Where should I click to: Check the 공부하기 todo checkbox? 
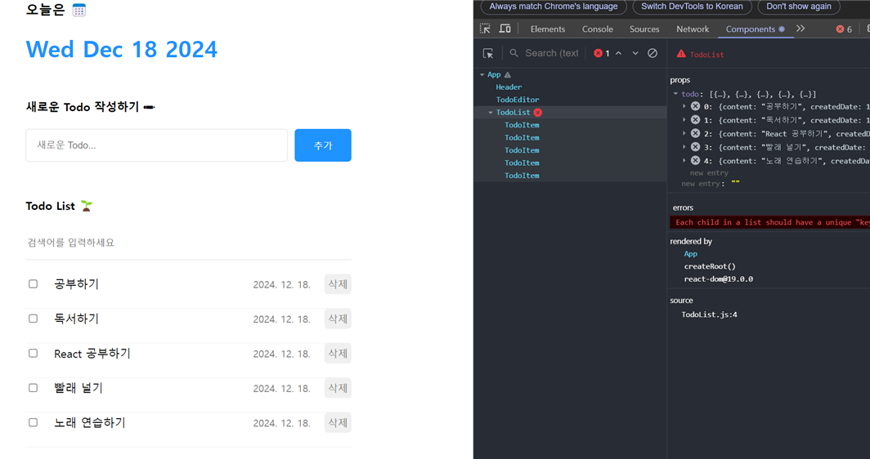34,284
